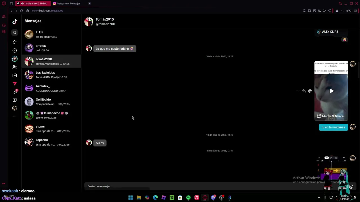Open the la mapache conversation
Viewport: 360px width, 202px height.
tap(51, 115)
